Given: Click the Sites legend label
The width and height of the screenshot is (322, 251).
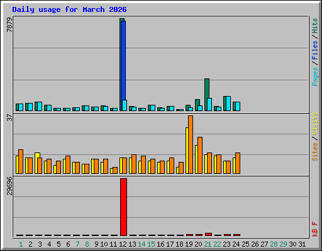Looking at the screenshot, I should click(315, 152).
